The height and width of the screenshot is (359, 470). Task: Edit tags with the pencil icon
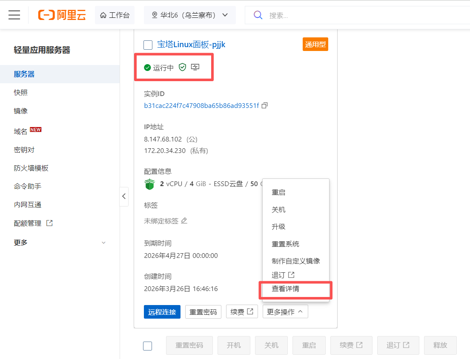pyautogui.click(x=184, y=220)
